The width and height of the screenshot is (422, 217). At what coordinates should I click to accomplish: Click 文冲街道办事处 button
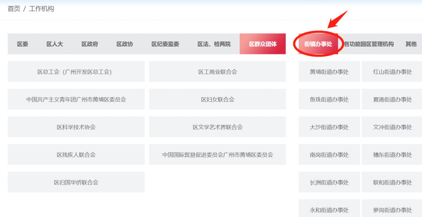(x=392, y=127)
